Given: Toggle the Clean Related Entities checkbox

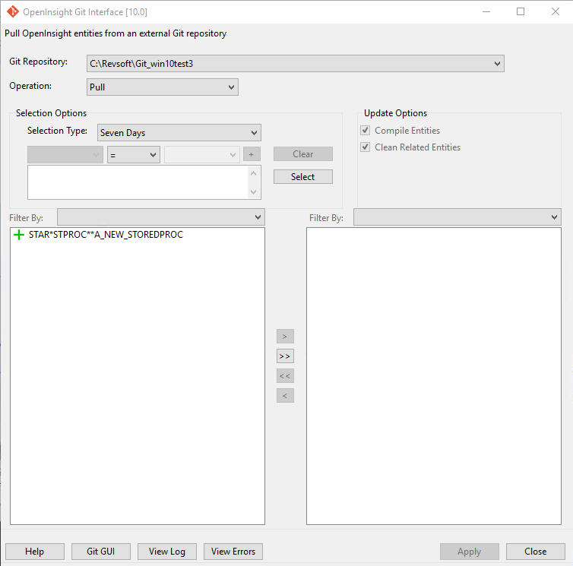Looking at the screenshot, I should (365, 147).
